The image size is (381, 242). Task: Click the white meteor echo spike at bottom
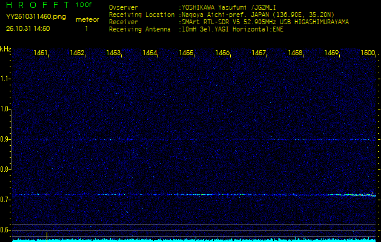(47, 235)
